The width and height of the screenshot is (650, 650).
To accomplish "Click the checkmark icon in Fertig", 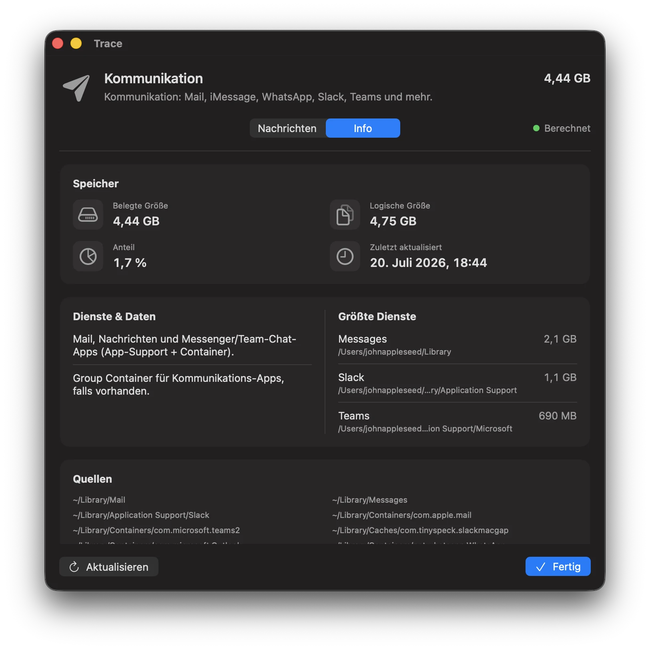I will point(541,567).
